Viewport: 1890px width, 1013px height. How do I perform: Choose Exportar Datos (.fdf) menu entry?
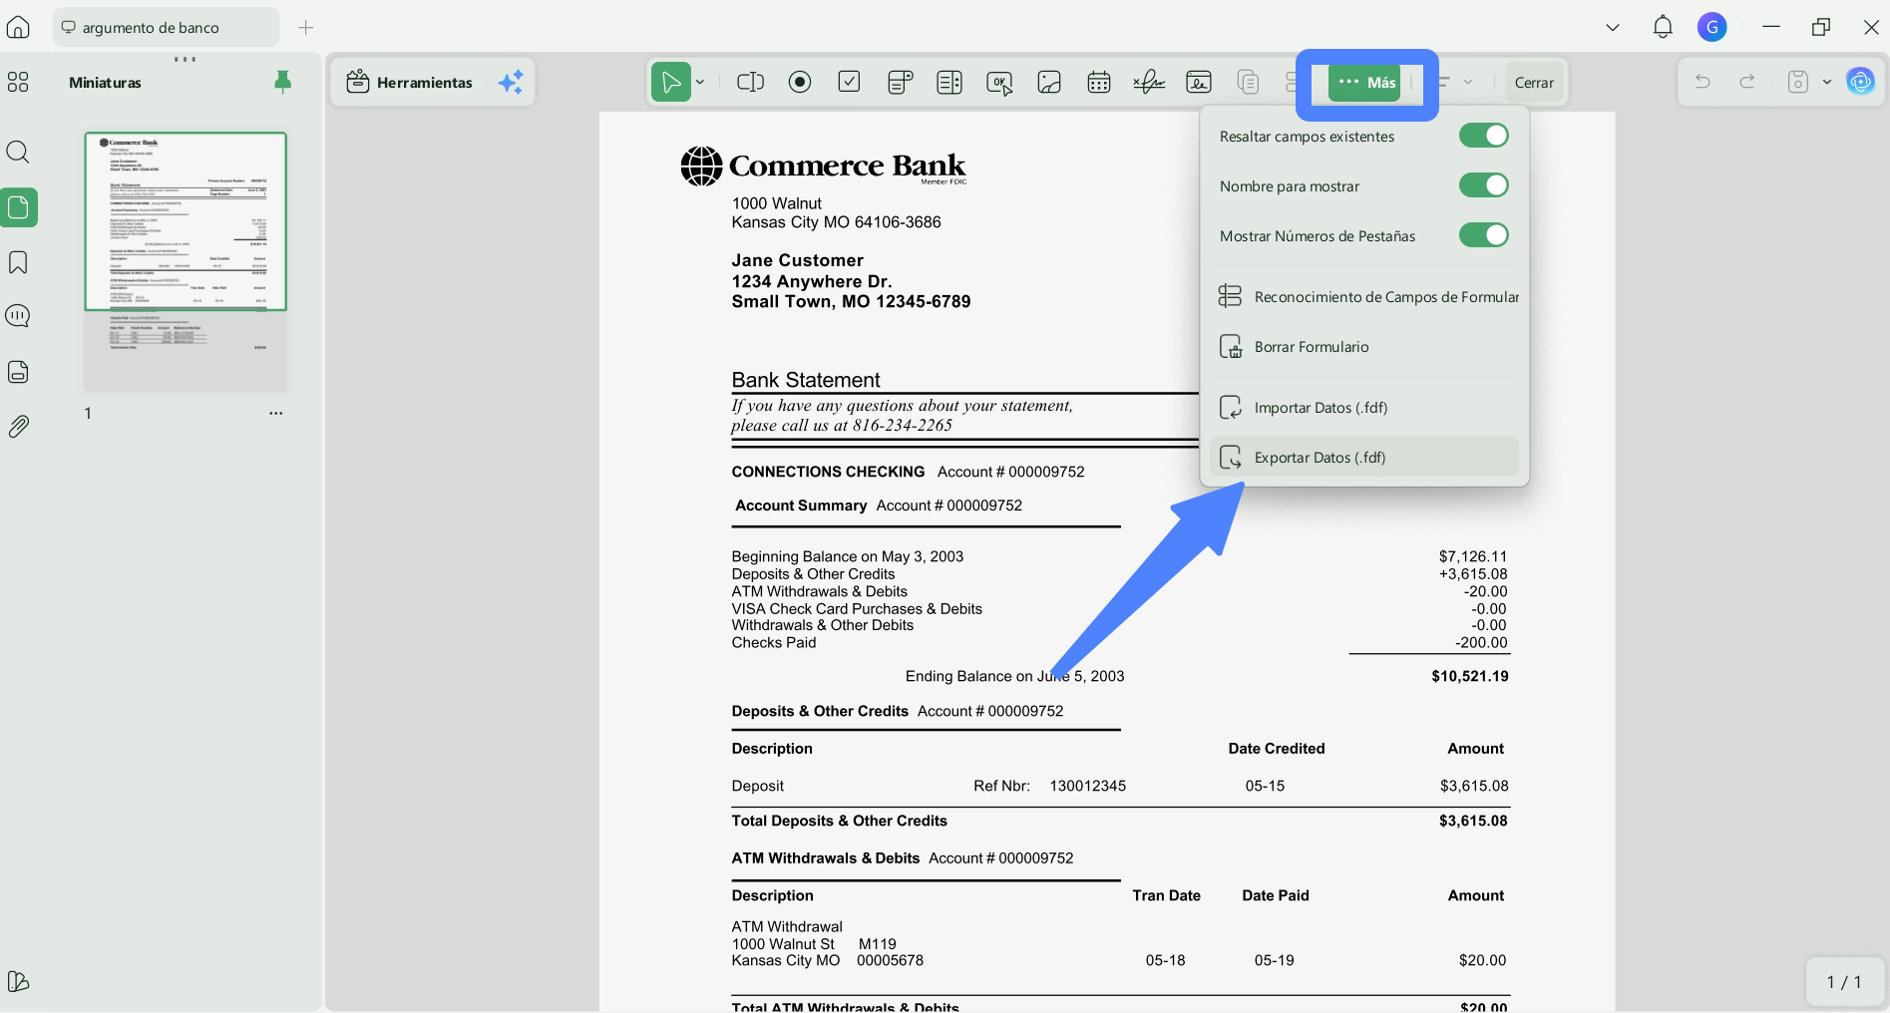(x=1363, y=458)
